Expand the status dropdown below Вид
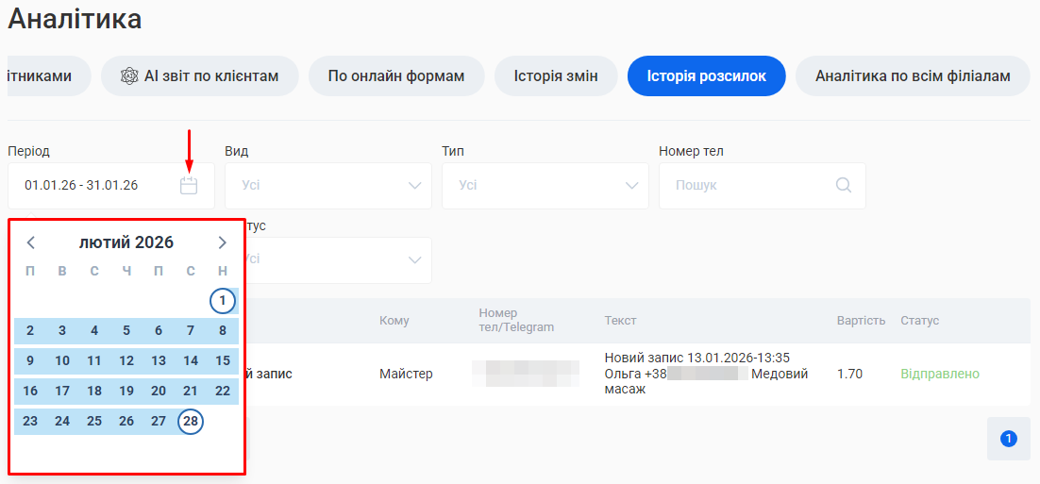This screenshot has height=484, width=1040. [x=337, y=259]
